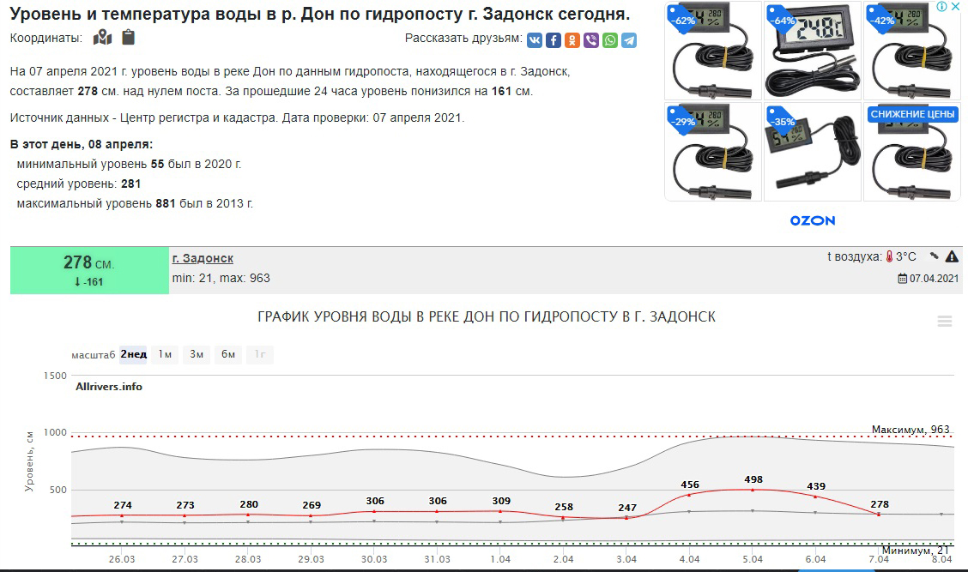Click the OZON logo link
This screenshot has height=572, width=968.
(x=812, y=220)
